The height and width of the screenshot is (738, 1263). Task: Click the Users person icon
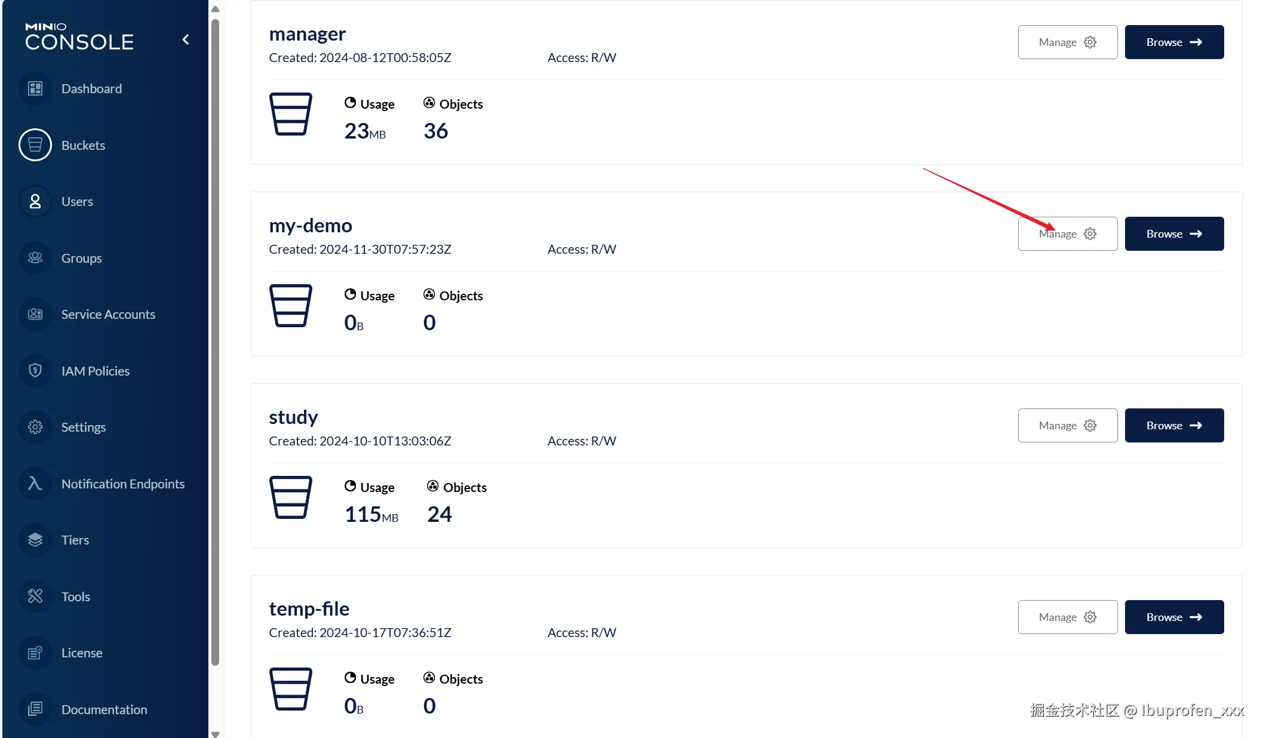(x=35, y=202)
